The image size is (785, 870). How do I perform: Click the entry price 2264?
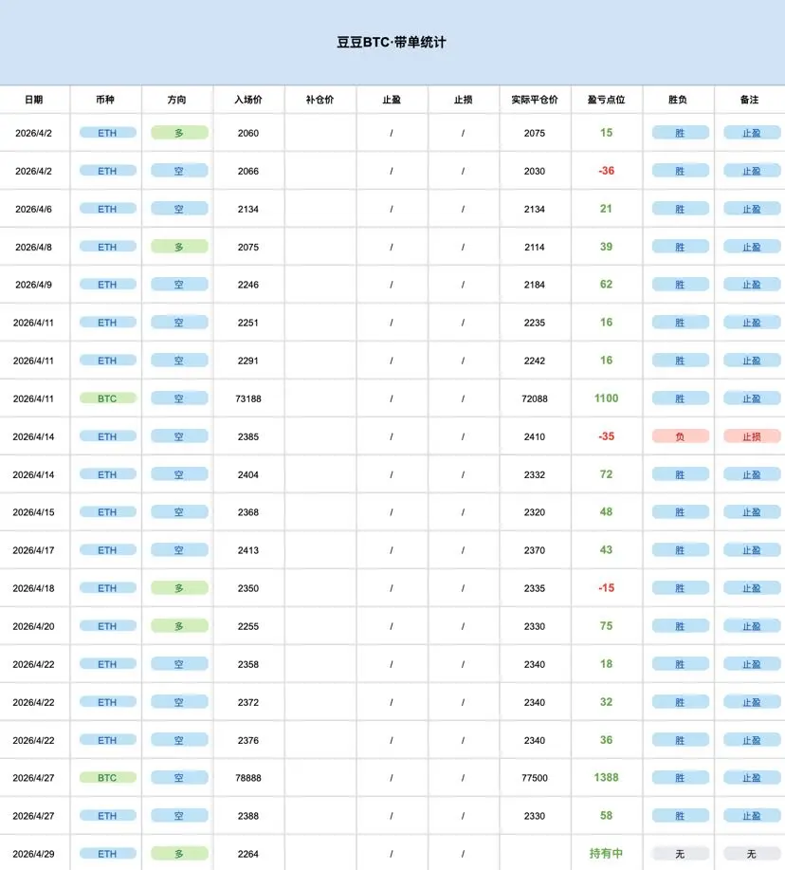pos(248,854)
